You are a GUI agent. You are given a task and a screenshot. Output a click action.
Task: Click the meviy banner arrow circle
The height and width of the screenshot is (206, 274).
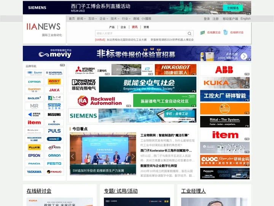click(x=244, y=56)
